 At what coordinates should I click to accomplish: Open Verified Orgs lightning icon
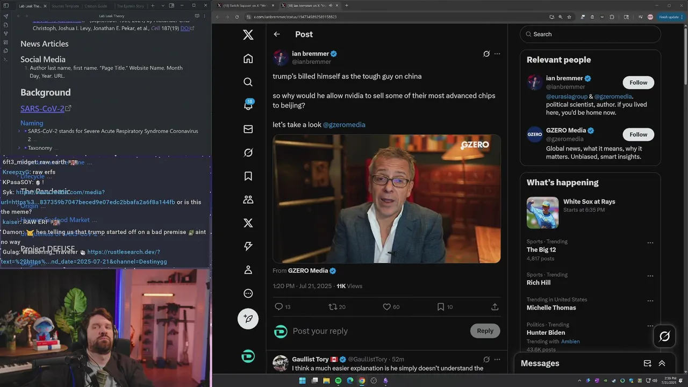tap(248, 246)
